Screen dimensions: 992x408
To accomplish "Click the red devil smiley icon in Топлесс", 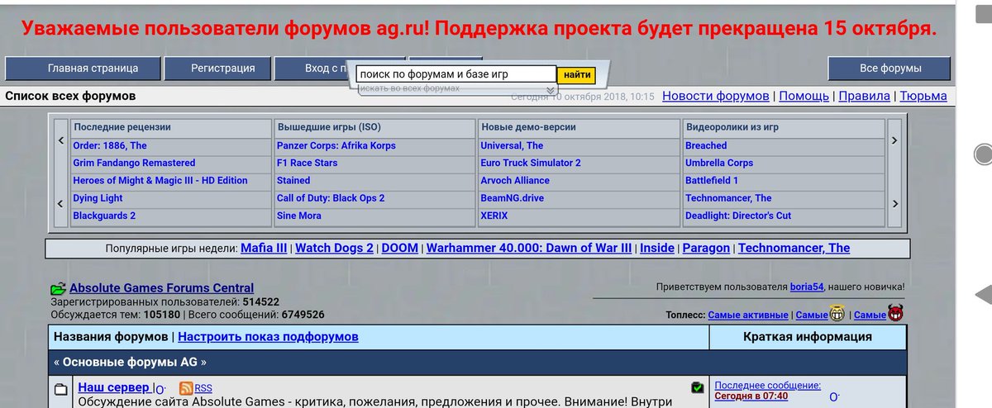I will point(895,314).
